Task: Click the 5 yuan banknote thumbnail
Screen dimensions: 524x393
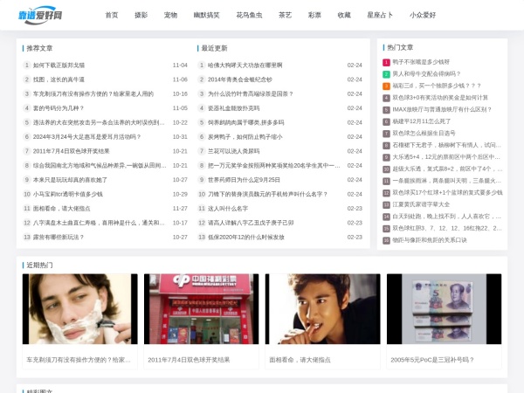Action: [444, 309]
